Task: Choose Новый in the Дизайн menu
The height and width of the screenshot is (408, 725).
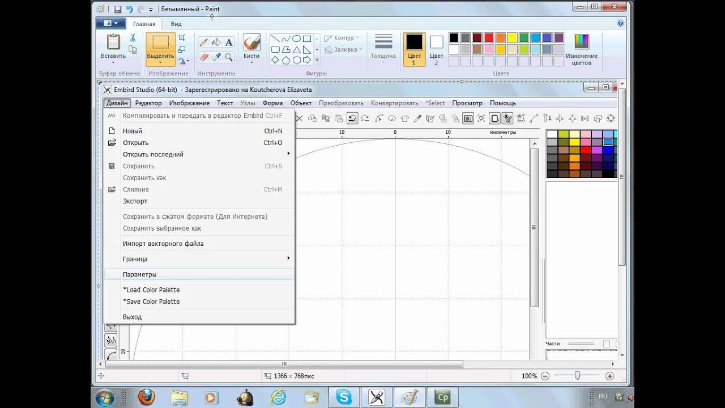Action: [199, 131]
